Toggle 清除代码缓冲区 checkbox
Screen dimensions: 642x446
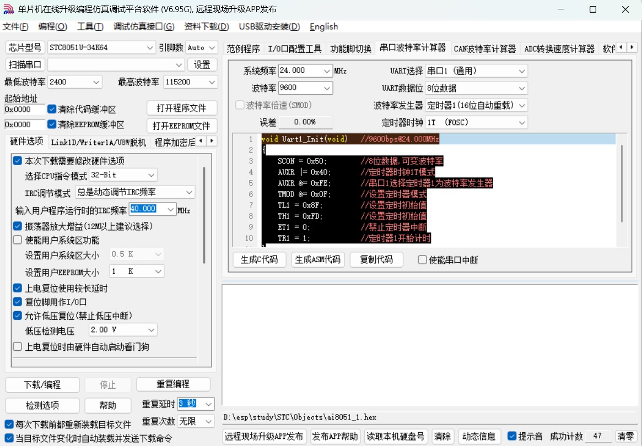tap(52, 109)
